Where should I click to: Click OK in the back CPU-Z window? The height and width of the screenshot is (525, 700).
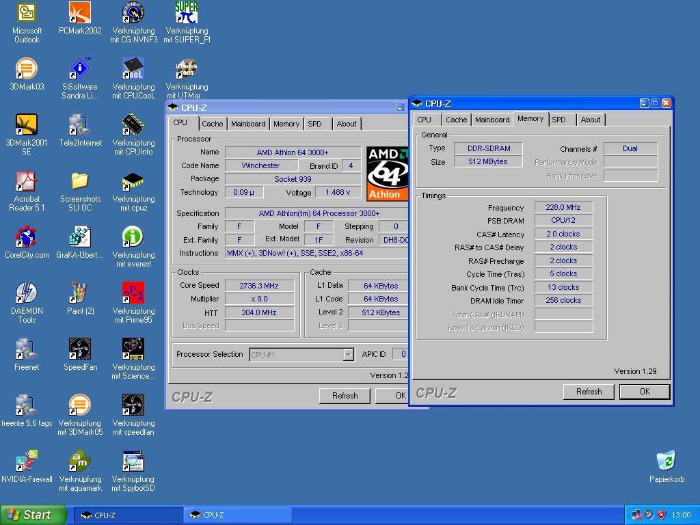pos(393,396)
